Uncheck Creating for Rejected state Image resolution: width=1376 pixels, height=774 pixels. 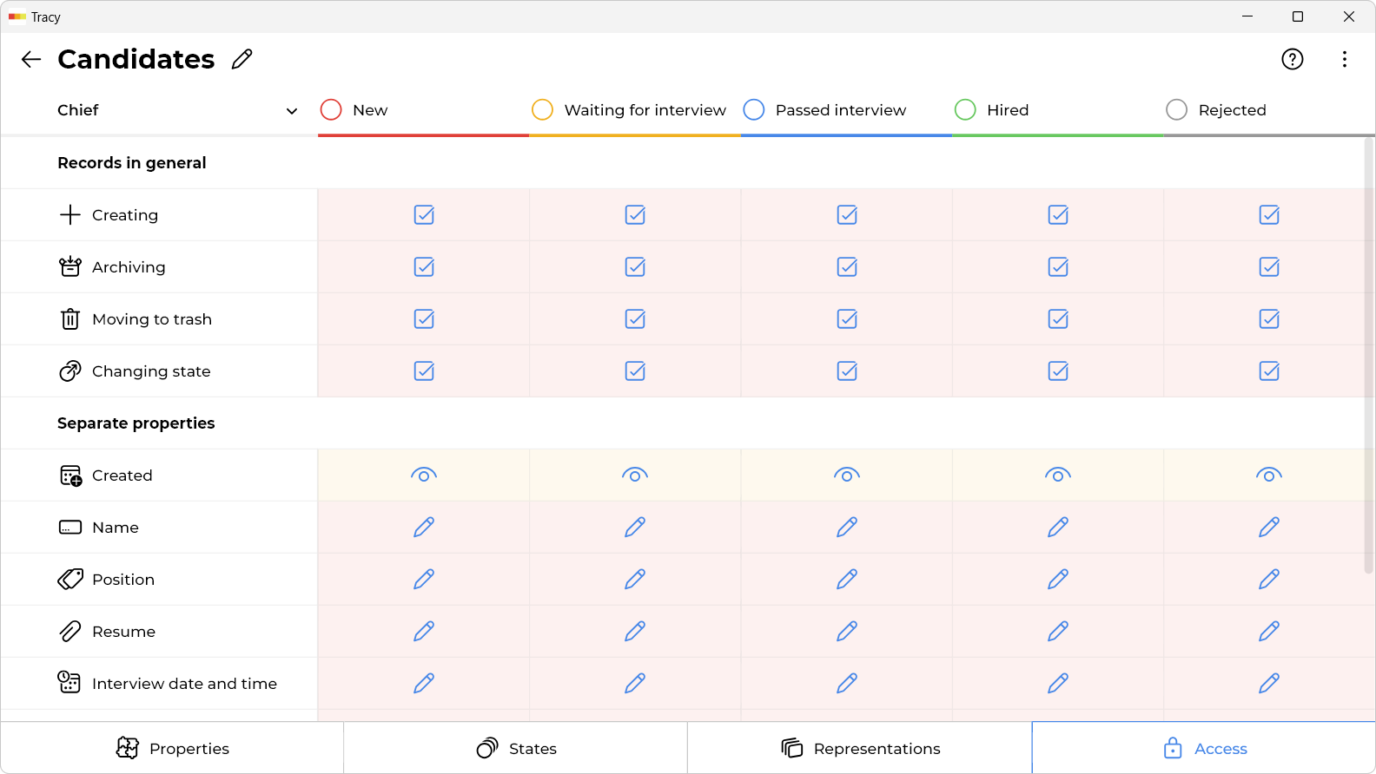pos(1269,214)
